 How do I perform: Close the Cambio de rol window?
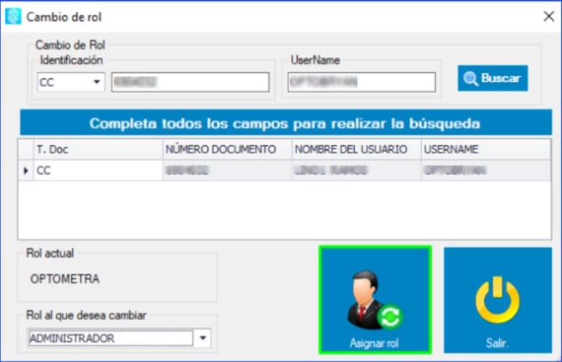(x=549, y=16)
